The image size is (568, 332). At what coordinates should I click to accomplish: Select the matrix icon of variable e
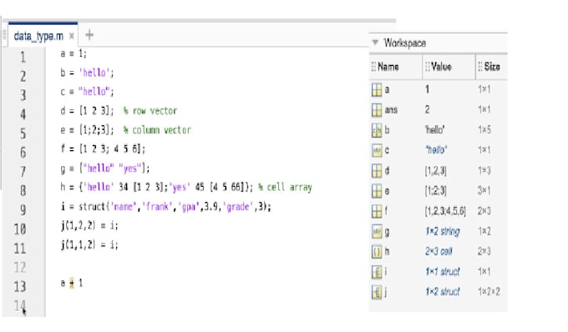[x=377, y=191]
